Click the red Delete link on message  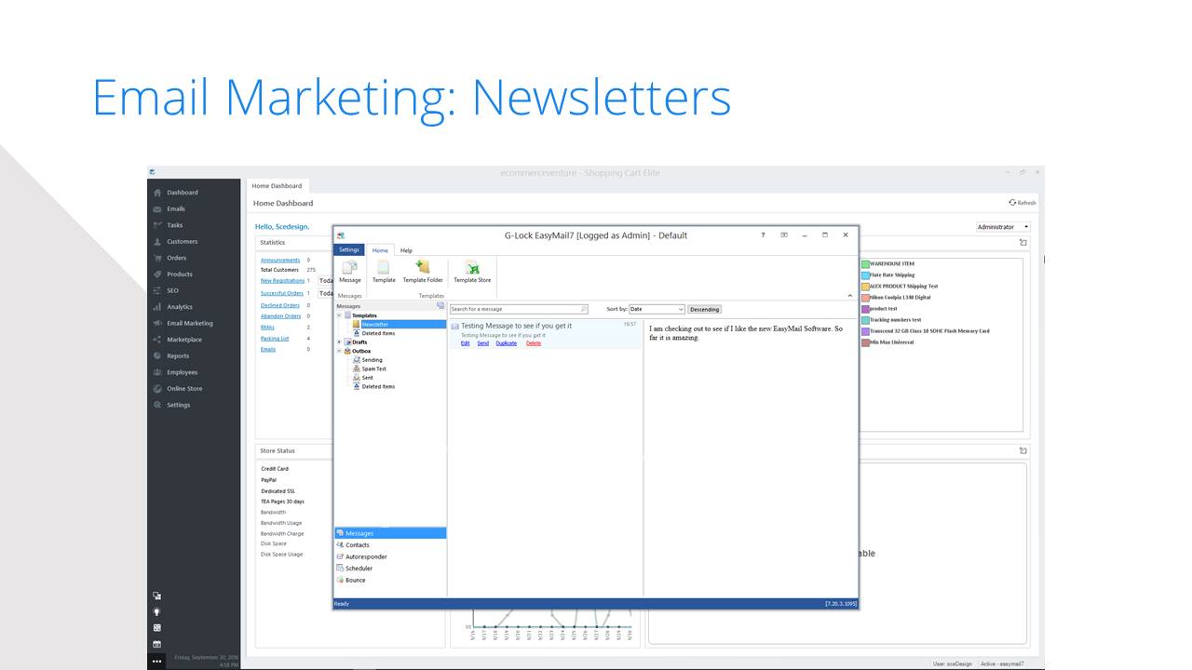click(533, 343)
